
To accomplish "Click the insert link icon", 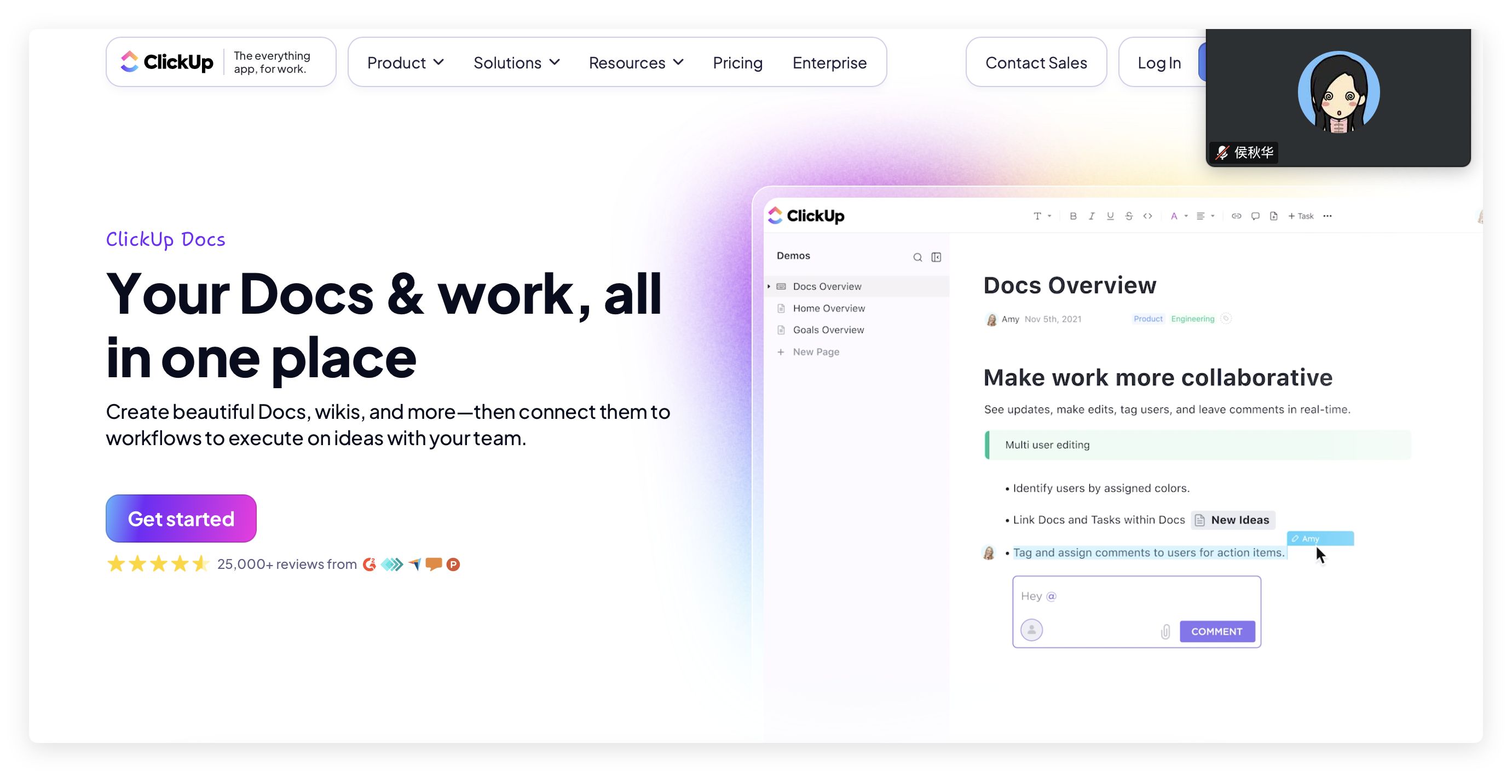I will tap(1236, 216).
